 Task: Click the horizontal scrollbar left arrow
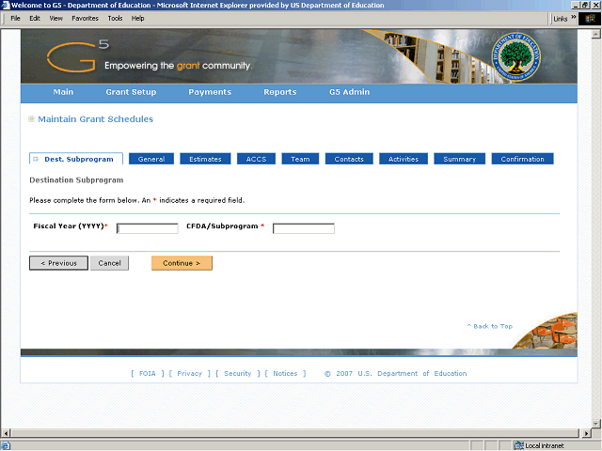click(x=5, y=433)
